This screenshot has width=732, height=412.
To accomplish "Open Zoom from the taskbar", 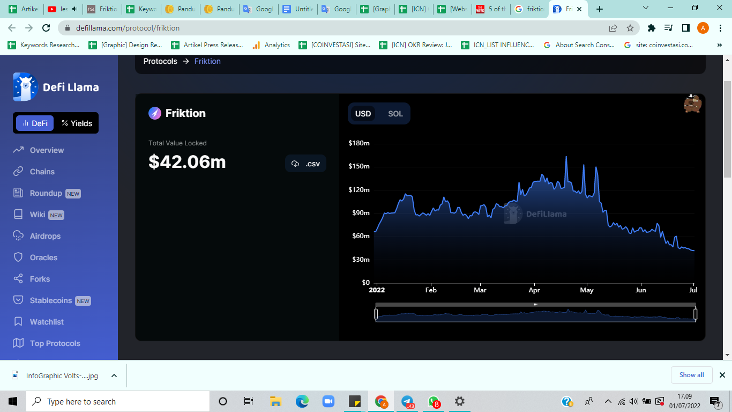I will [328, 401].
